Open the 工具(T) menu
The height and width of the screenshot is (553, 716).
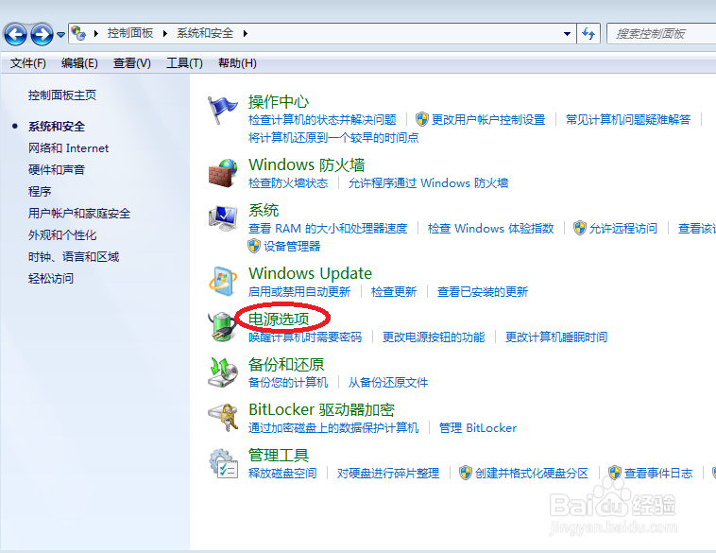tap(184, 63)
